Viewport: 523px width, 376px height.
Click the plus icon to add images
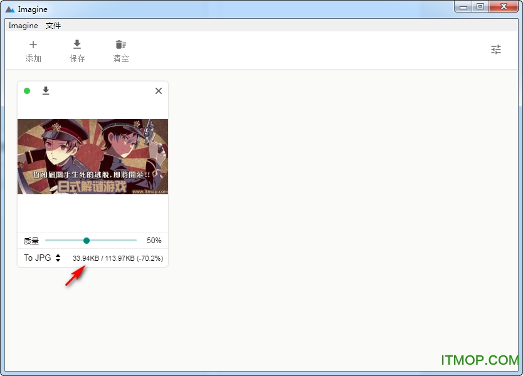(33, 44)
